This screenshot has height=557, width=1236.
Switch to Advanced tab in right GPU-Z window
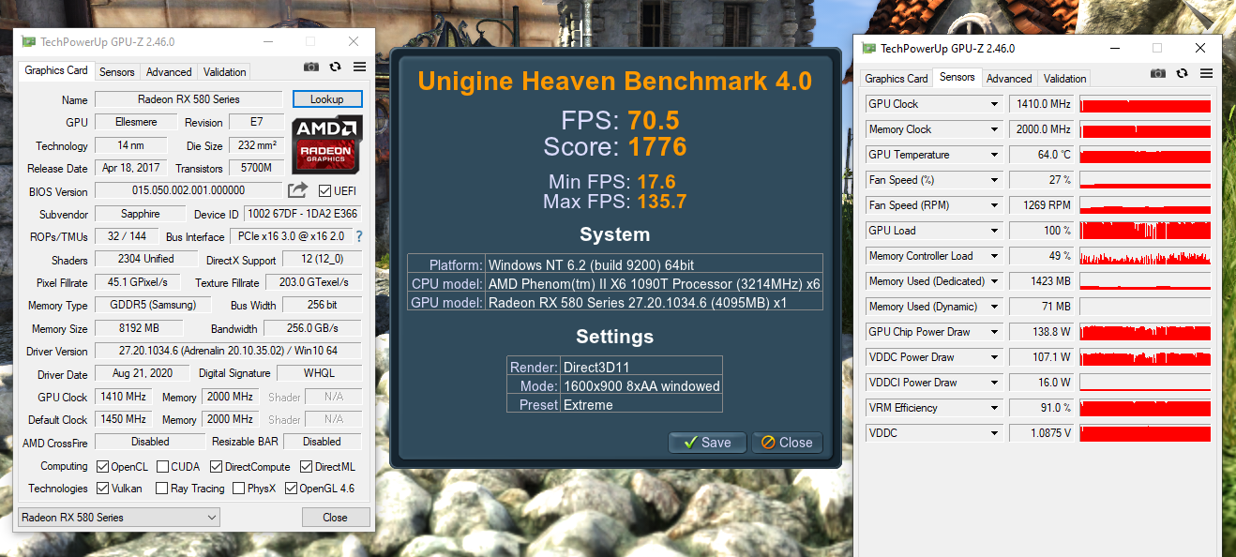pyautogui.click(x=1009, y=79)
